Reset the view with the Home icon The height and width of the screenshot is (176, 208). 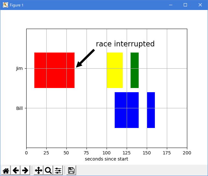coord(6,170)
